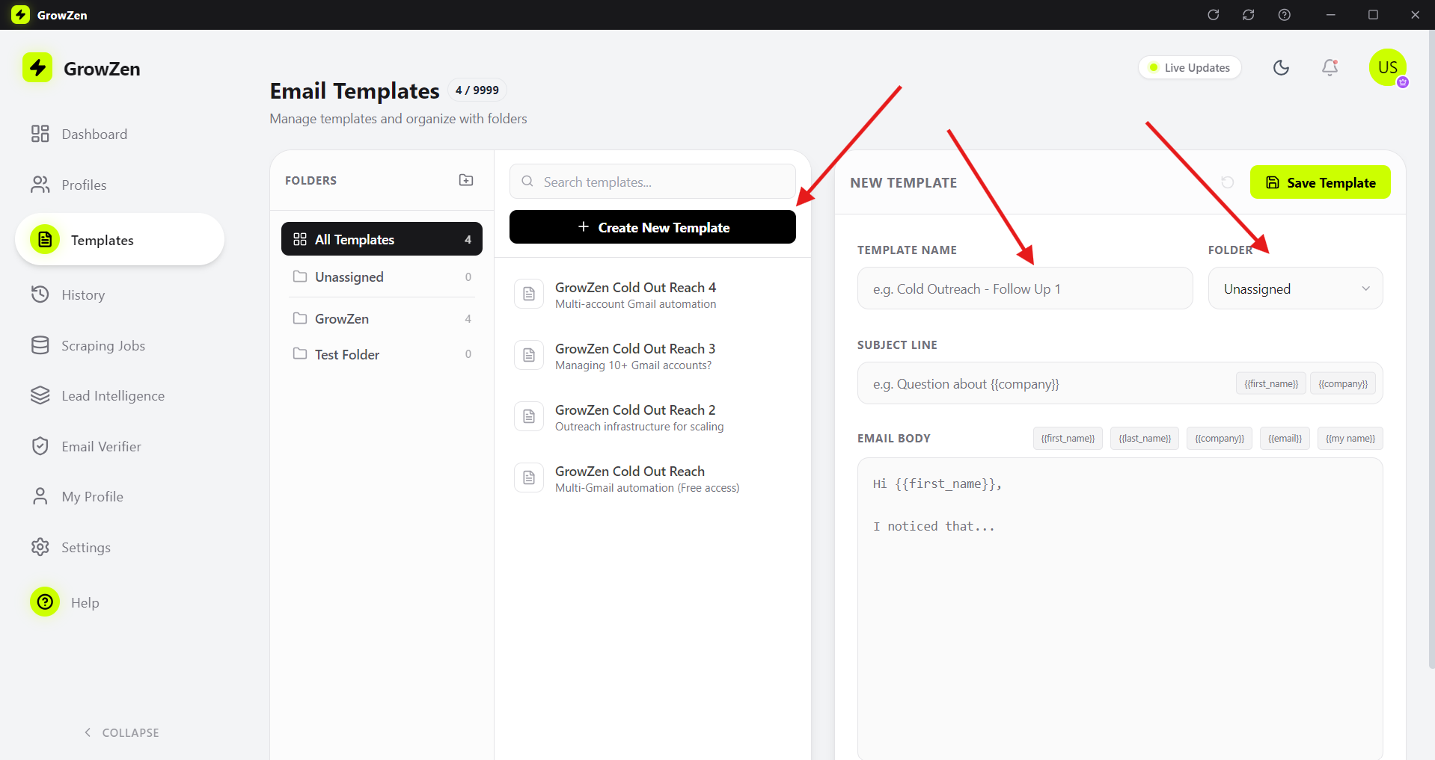Collapse the left sidebar

coord(121,732)
